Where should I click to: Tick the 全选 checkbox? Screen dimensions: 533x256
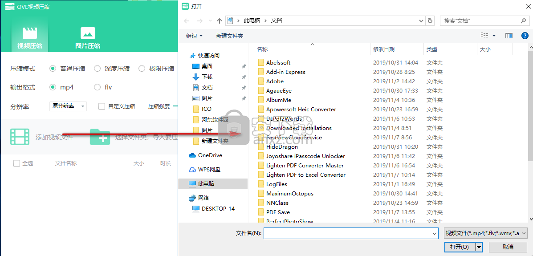pyautogui.click(x=16, y=163)
